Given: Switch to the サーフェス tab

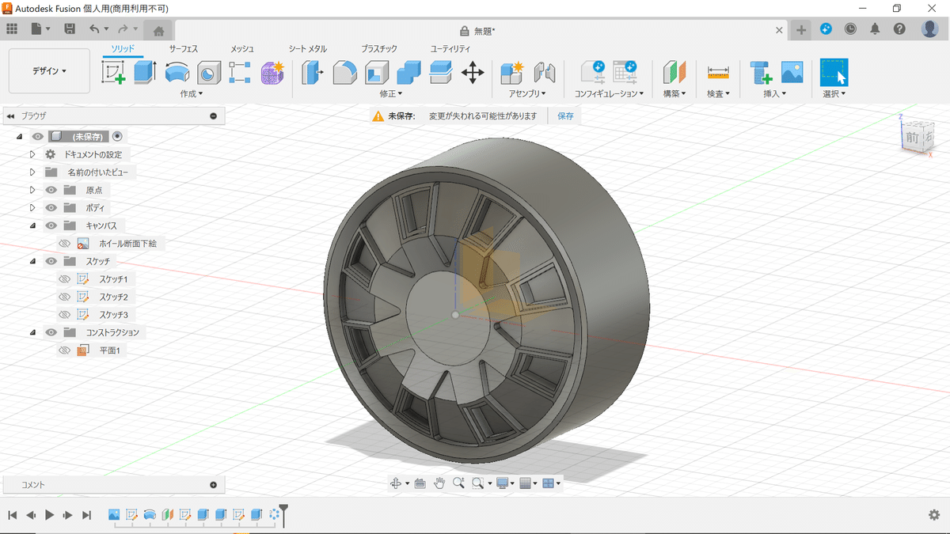Looking at the screenshot, I should (183, 49).
